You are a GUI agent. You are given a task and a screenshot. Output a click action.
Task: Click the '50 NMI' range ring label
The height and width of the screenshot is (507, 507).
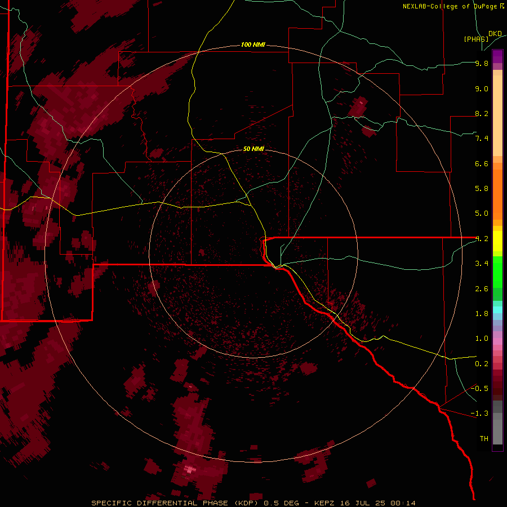[253, 149]
